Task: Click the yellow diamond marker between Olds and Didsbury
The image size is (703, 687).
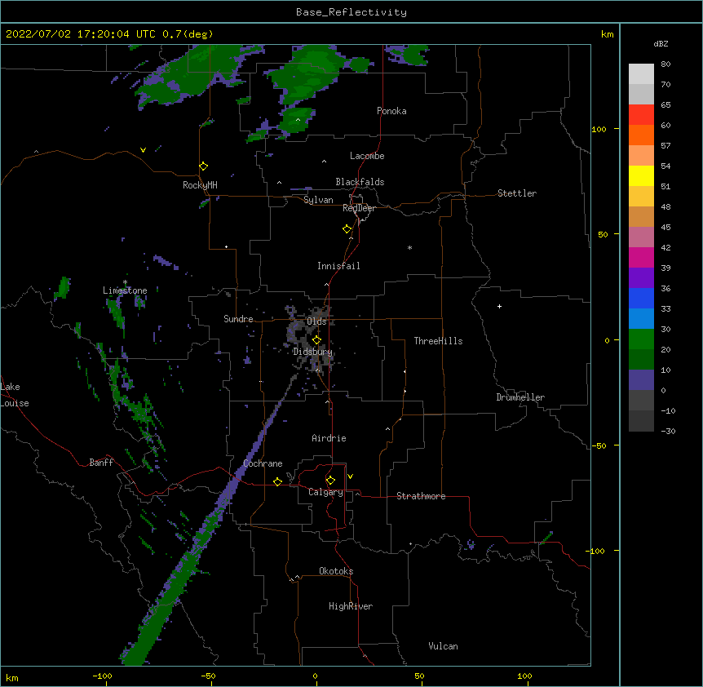Action: click(x=316, y=340)
